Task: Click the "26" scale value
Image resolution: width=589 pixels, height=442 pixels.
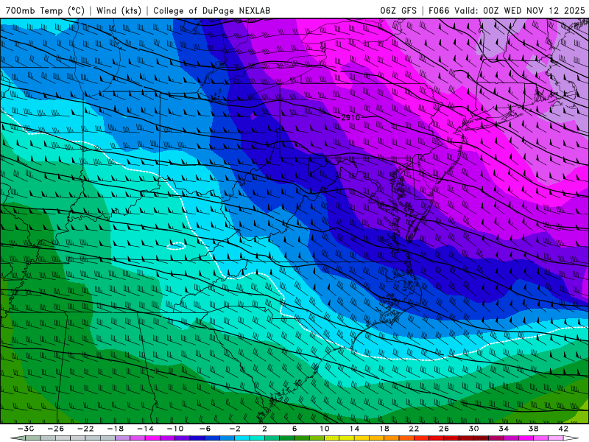Action: pyautogui.click(x=444, y=429)
